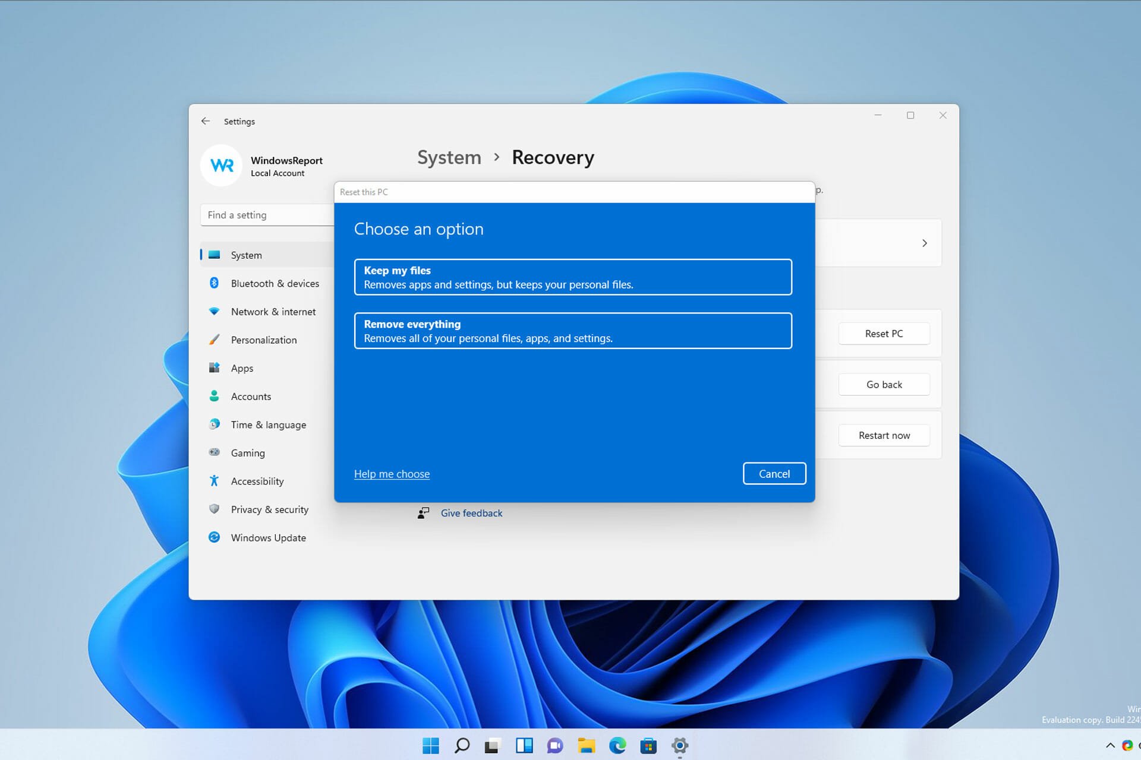Expand the recovery options chevron
This screenshot has height=760, width=1141.
click(x=924, y=243)
